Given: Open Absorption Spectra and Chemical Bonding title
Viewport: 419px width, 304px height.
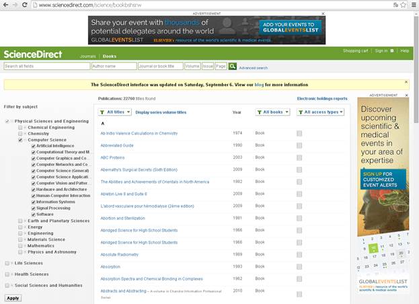Looking at the screenshot, I should 151,279.
